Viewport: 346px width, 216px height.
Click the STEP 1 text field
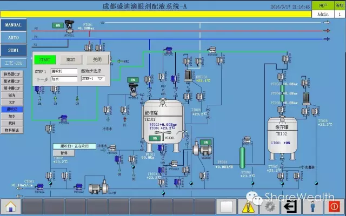64,71
